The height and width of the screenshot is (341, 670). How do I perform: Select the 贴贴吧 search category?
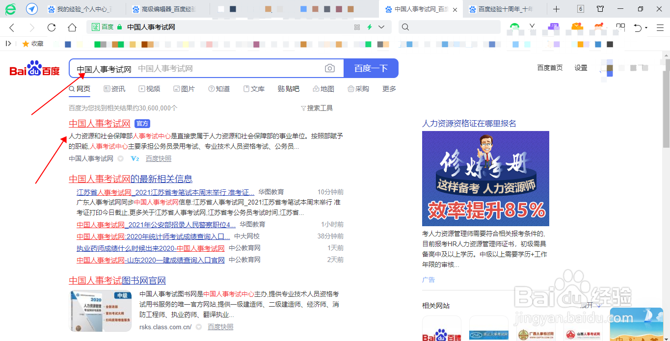pyautogui.click(x=289, y=89)
